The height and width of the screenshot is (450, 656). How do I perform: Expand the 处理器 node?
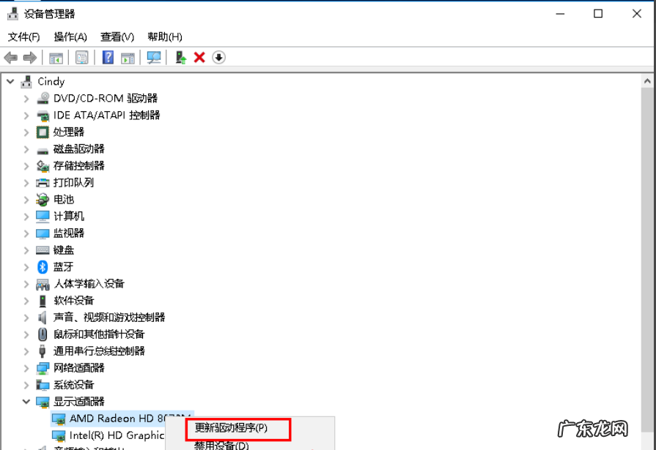click(26, 132)
